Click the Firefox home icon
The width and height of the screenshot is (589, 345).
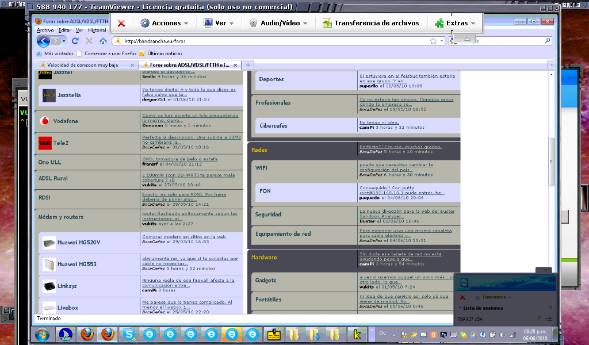(103, 41)
